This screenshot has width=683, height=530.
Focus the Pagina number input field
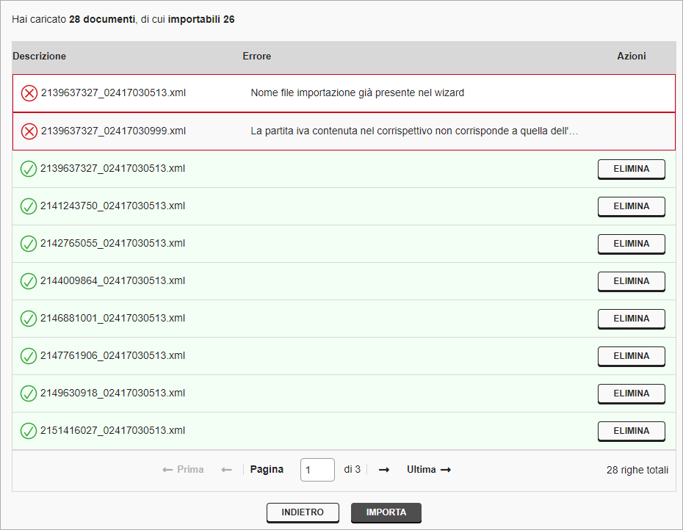317,470
